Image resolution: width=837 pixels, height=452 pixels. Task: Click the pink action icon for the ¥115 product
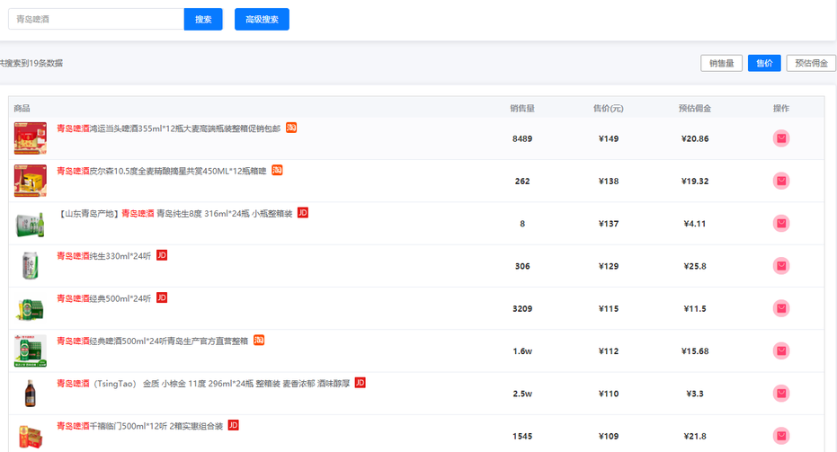click(781, 308)
